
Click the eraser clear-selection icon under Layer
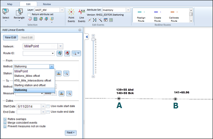tap(30, 19)
